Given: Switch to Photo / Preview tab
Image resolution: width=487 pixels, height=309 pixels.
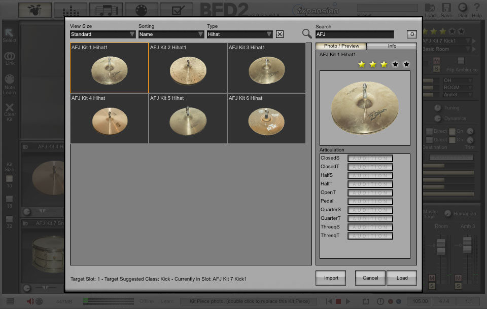Looking at the screenshot, I should [x=341, y=46].
